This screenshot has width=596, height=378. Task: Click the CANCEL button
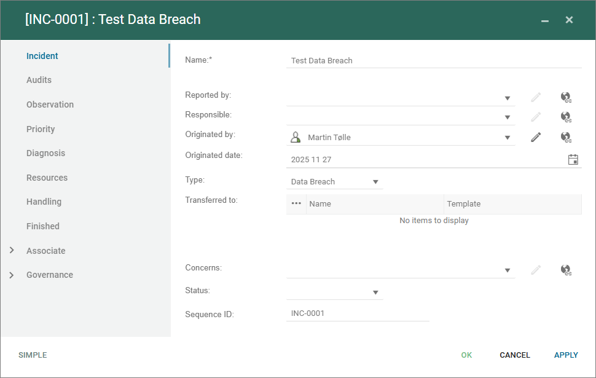pos(514,355)
